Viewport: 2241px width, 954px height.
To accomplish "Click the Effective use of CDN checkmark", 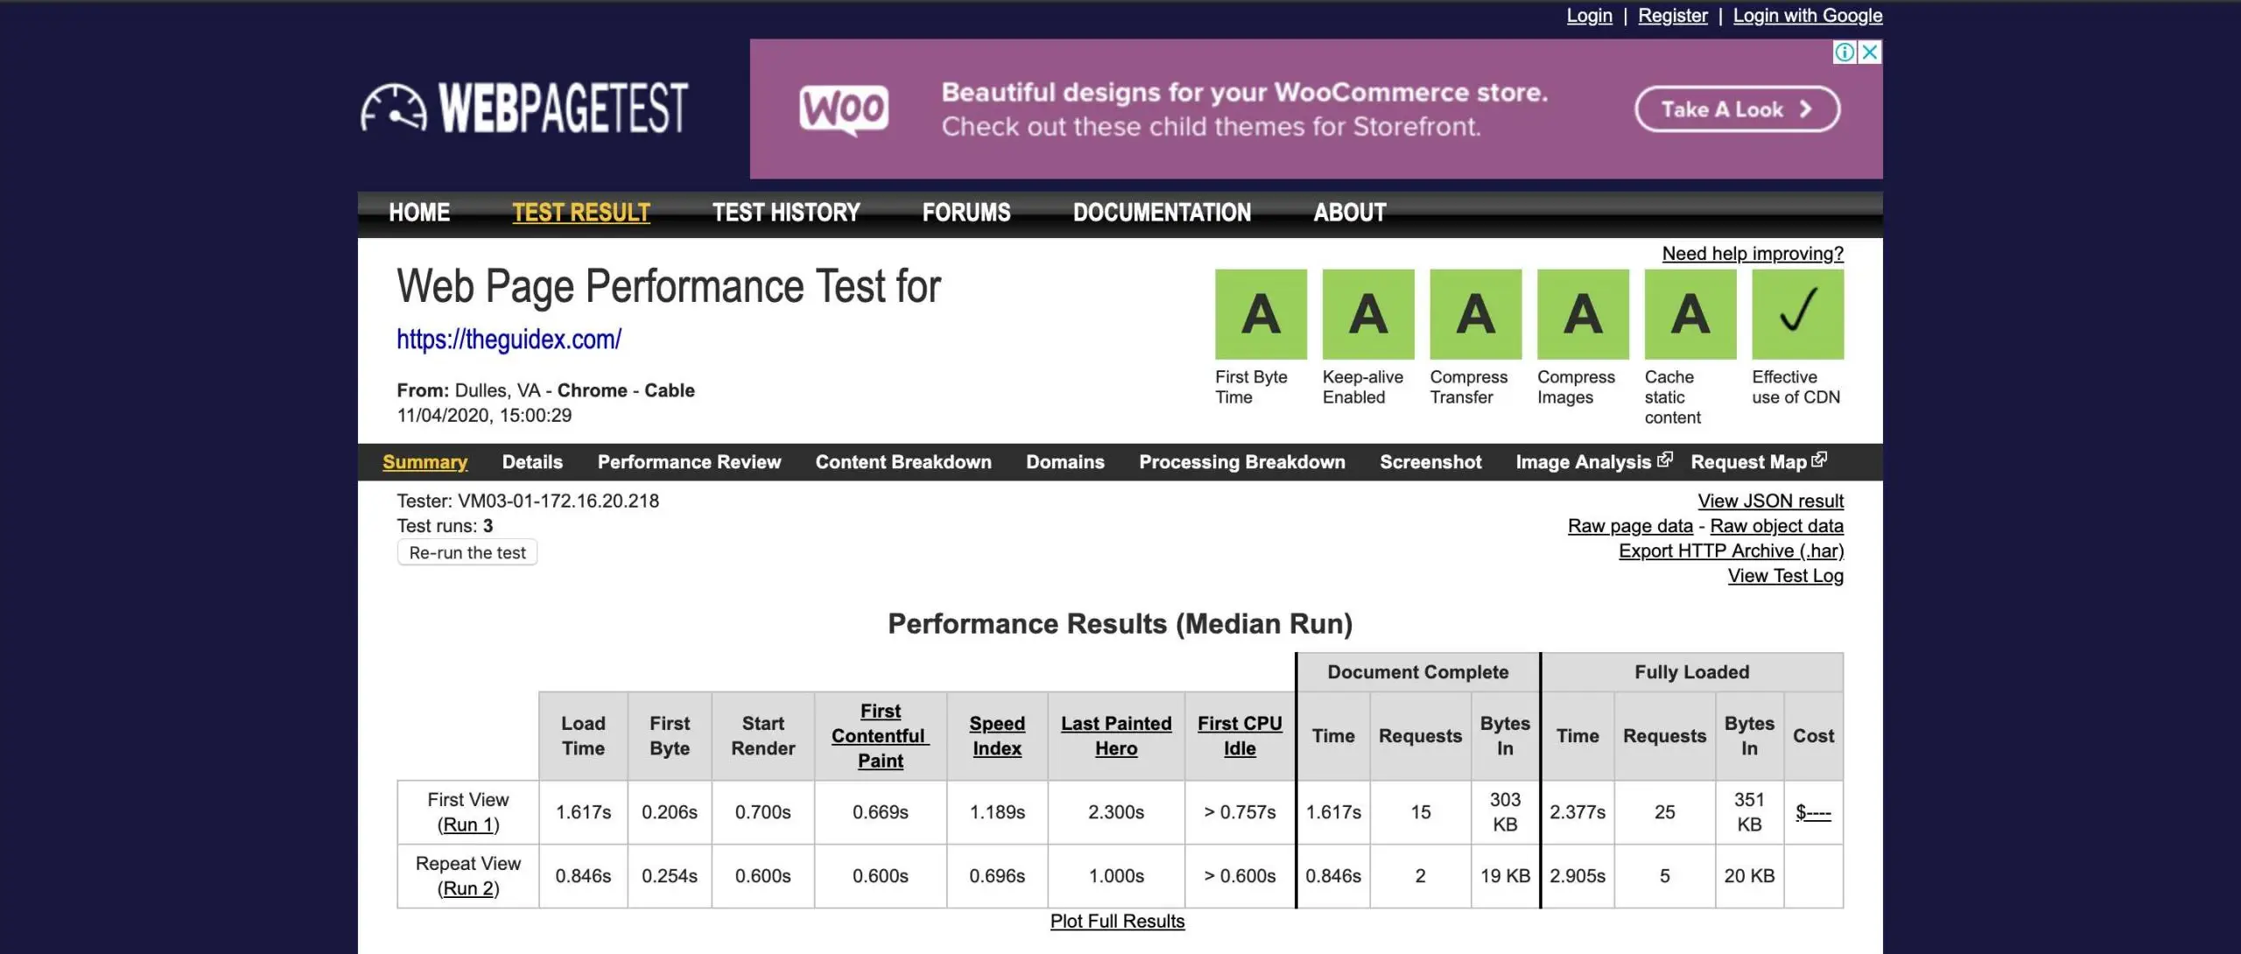I will coord(1796,313).
